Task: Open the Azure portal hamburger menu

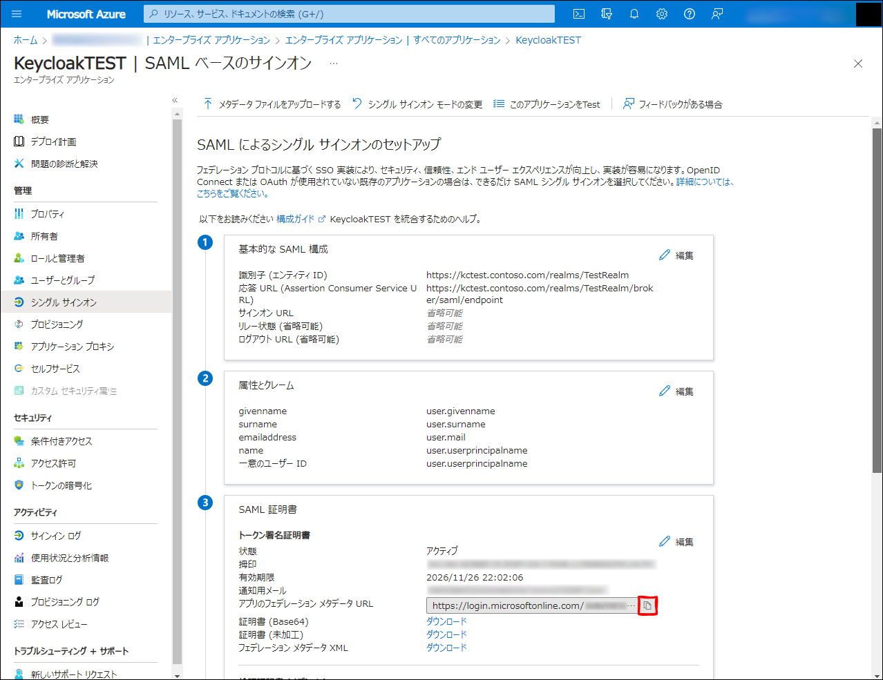Action: tap(17, 14)
